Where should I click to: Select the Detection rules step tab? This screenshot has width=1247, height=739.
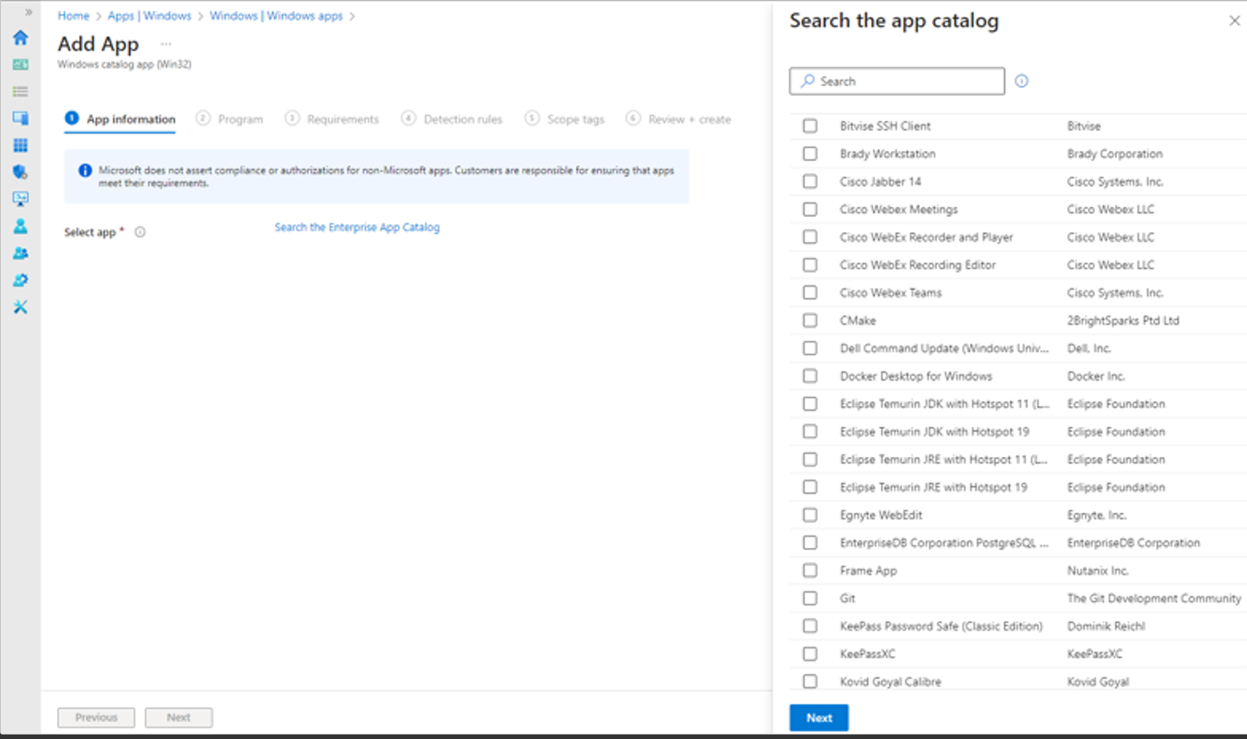click(x=452, y=119)
